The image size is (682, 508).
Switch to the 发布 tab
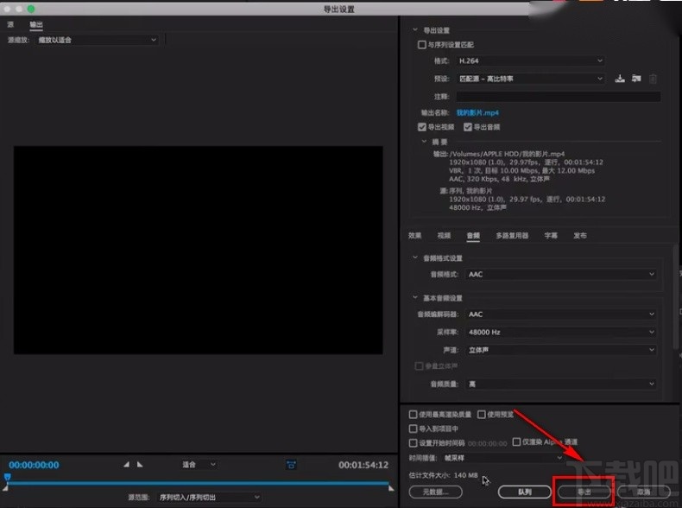click(580, 235)
